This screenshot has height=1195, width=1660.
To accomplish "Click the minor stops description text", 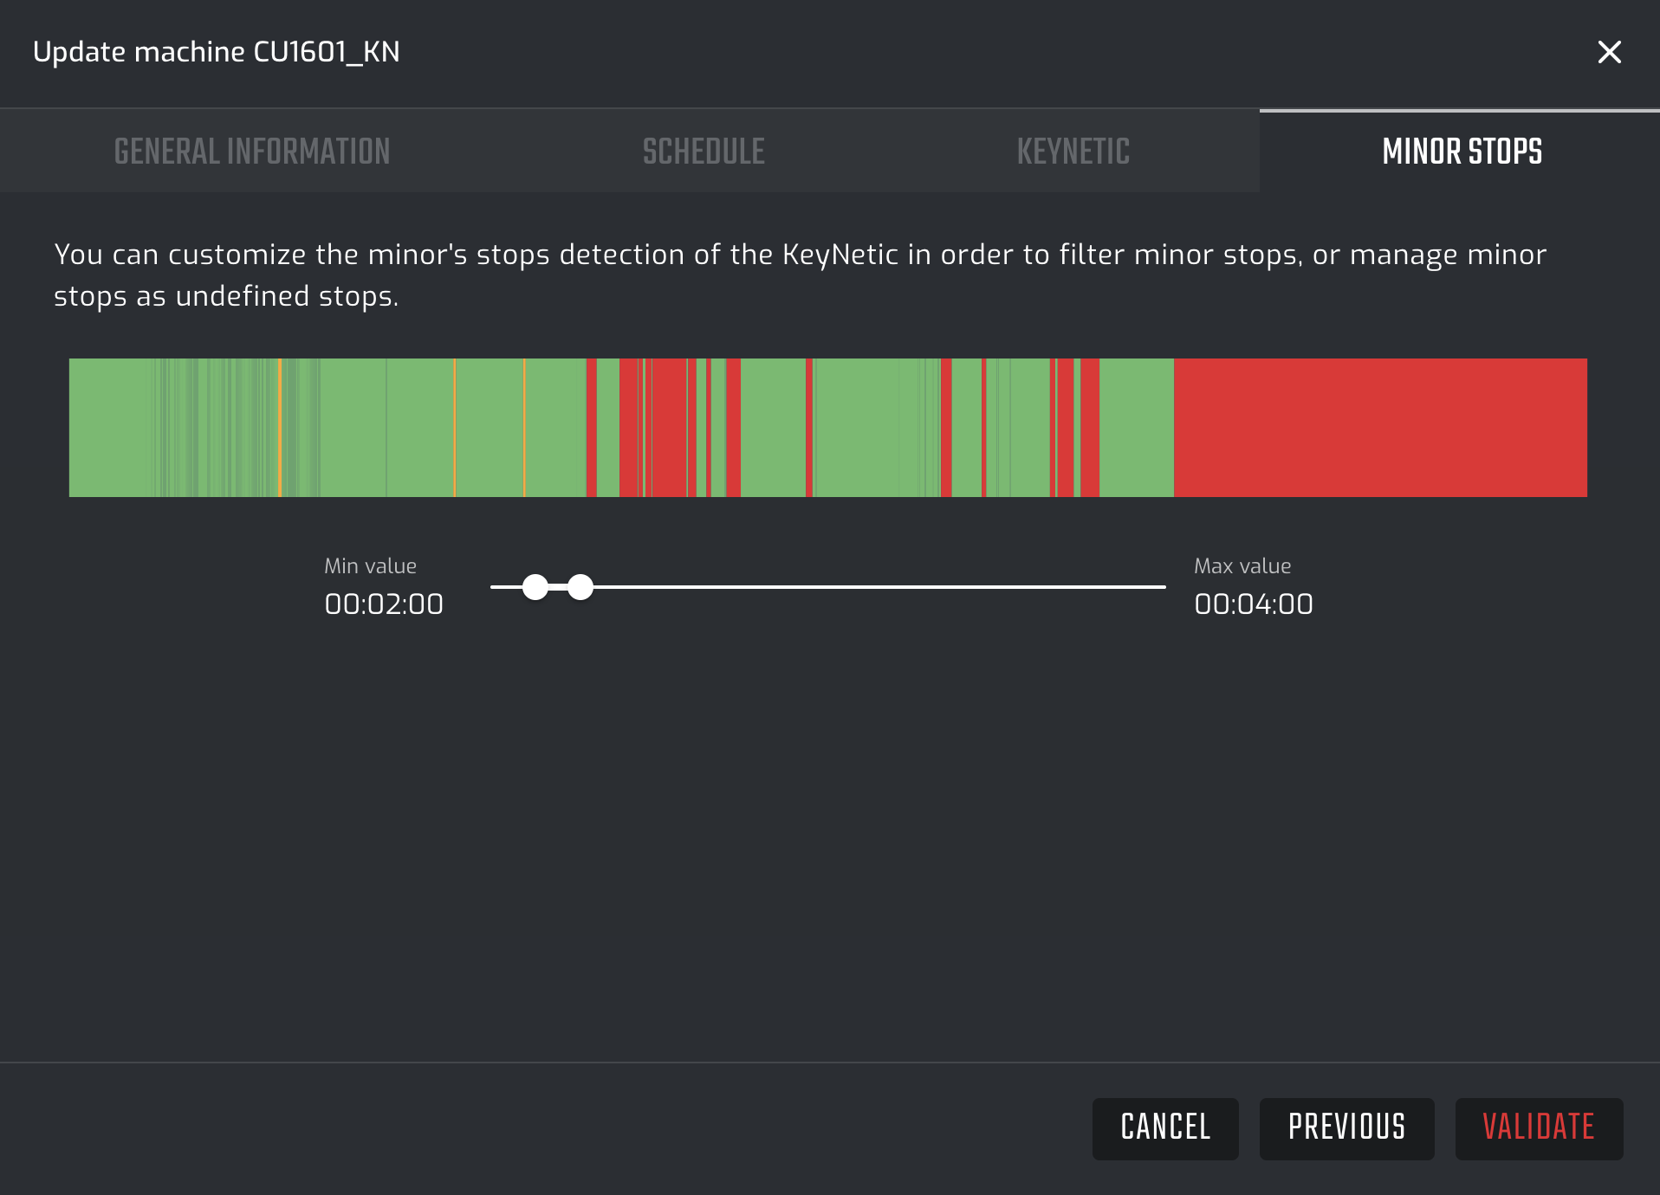I will (800, 275).
